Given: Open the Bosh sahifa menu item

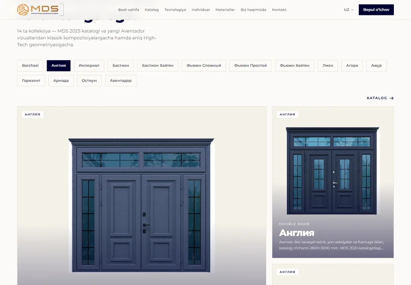Looking at the screenshot, I should (128, 10).
